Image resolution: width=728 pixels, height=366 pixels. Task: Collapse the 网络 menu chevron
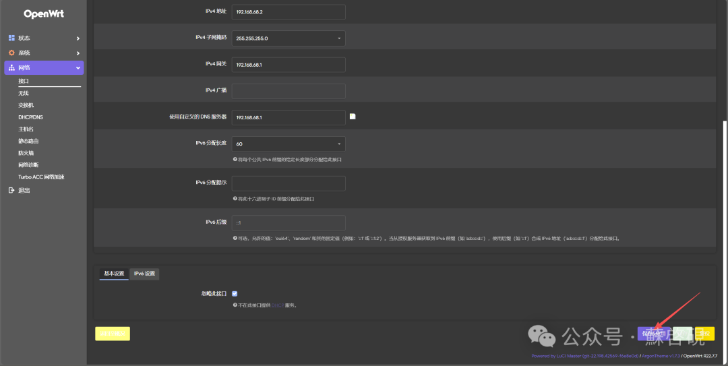(x=78, y=68)
